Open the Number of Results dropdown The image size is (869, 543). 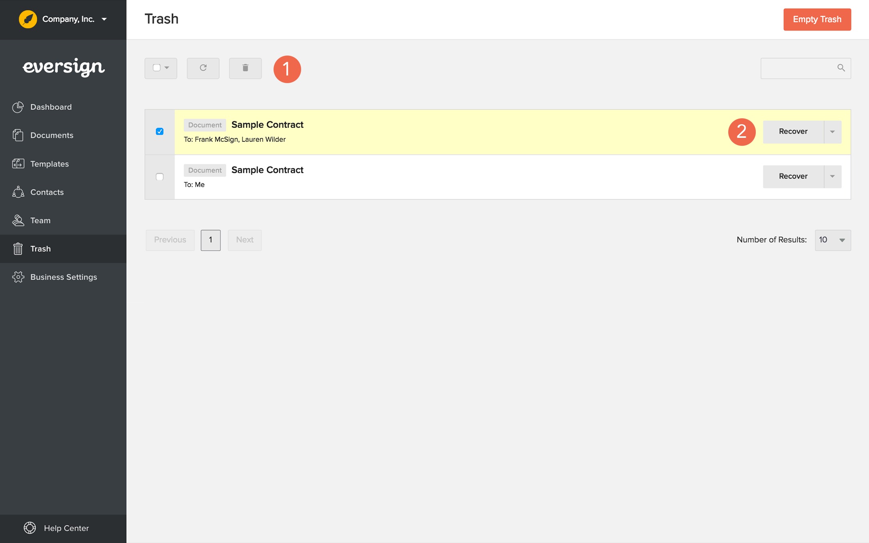833,240
